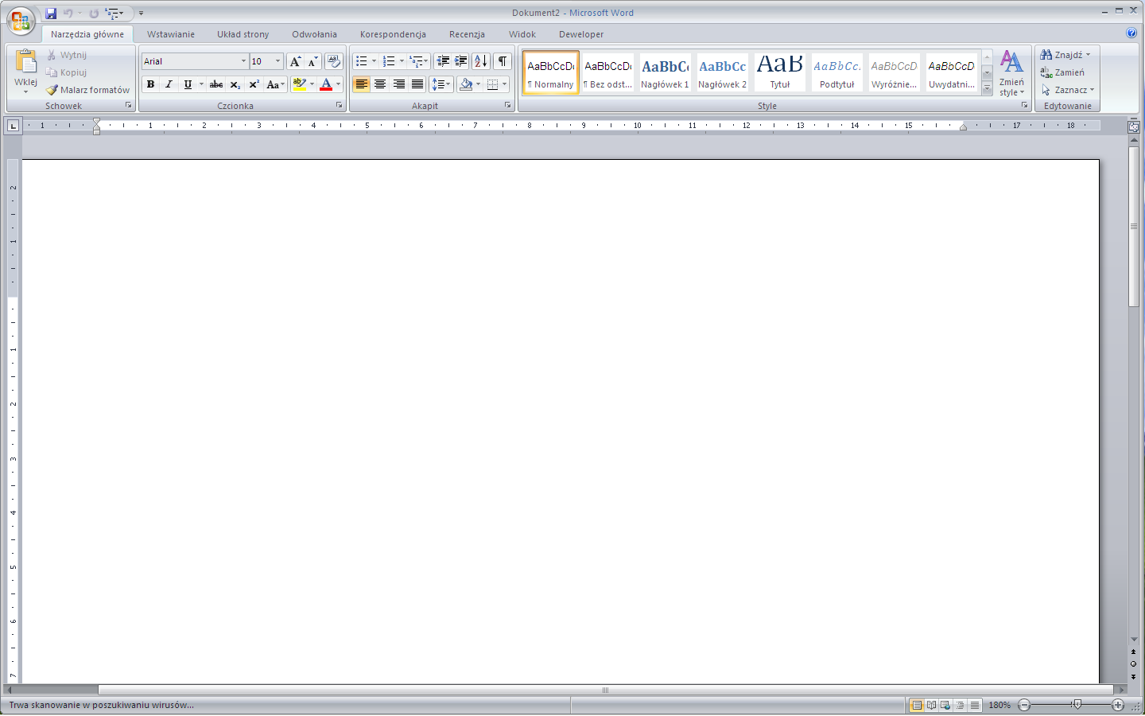
Task: Toggle italic formatting
Action: pos(169,84)
